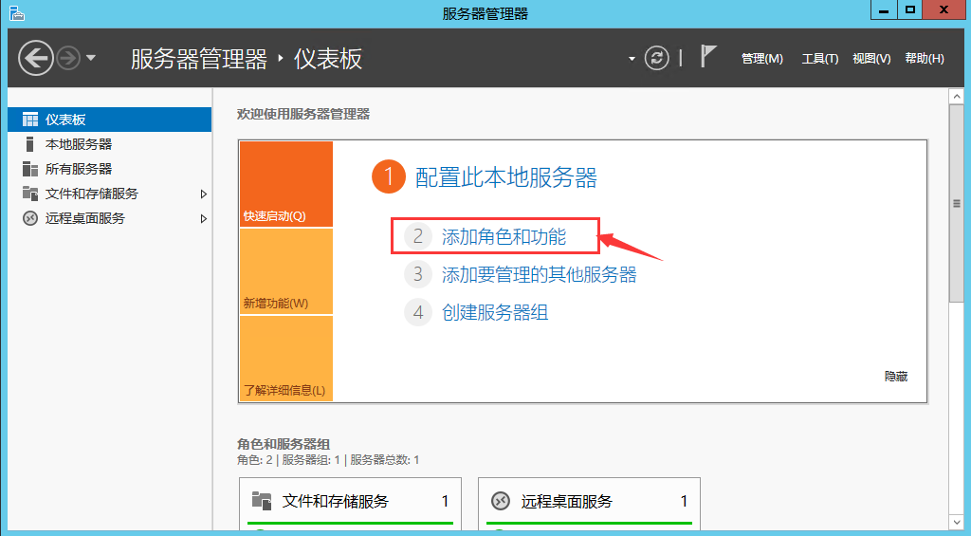Click 添加要管理的其他服务器 link
Image resolution: width=971 pixels, height=536 pixels.
click(539, 274)
